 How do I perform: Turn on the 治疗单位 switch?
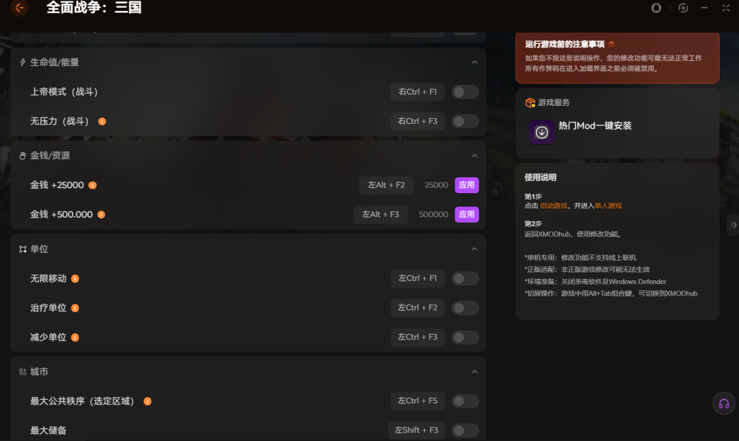point(465,308)
